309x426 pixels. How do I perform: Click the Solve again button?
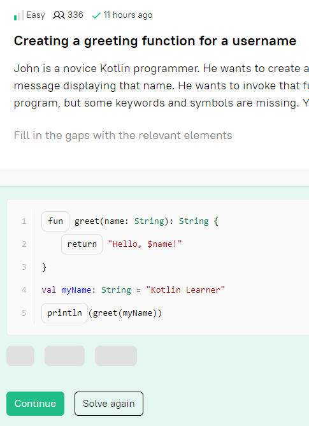[x=109, y=404]
